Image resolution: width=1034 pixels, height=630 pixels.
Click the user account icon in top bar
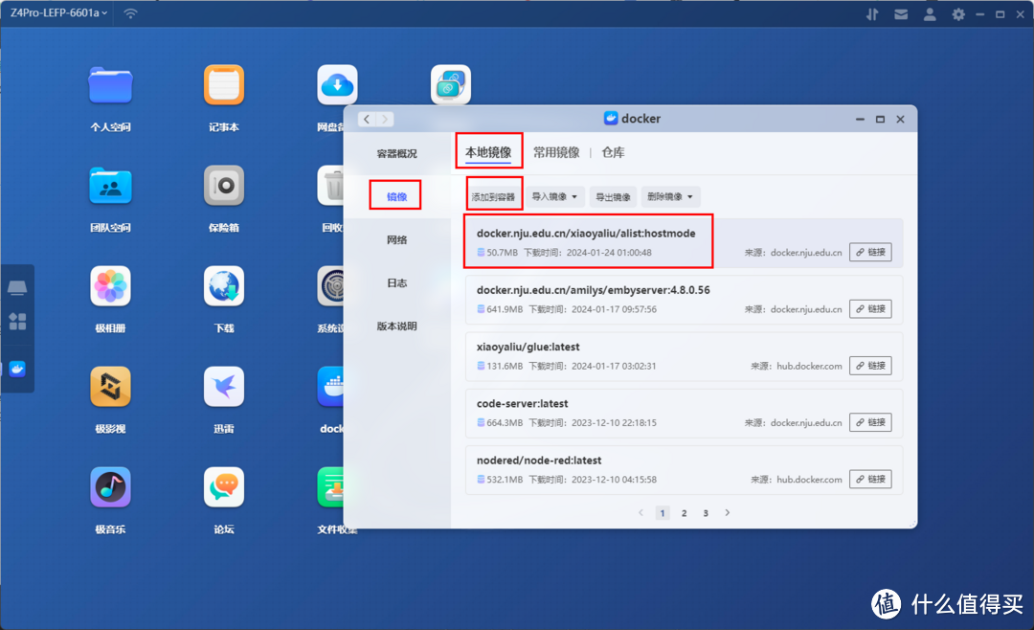point(930,13)
